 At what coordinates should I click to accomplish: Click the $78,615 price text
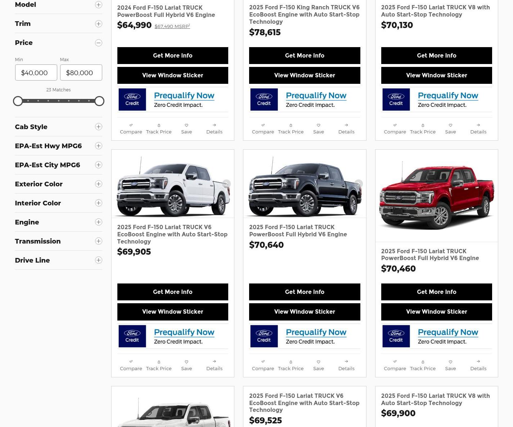click(265, 32)
